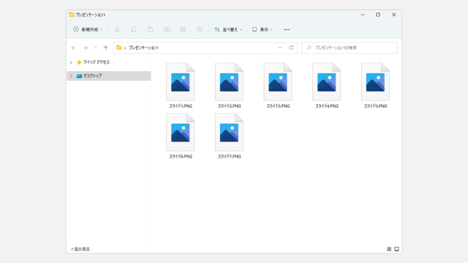This screenshot has height=263, width=468.
Task: Click the Cut scissors icon in toolbar
Action: coord(117,29)
